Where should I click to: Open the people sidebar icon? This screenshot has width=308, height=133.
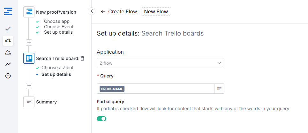tap(8, 52)
